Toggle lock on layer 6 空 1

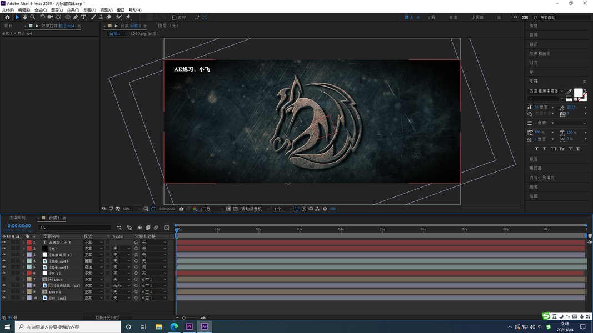click(18, 274)
